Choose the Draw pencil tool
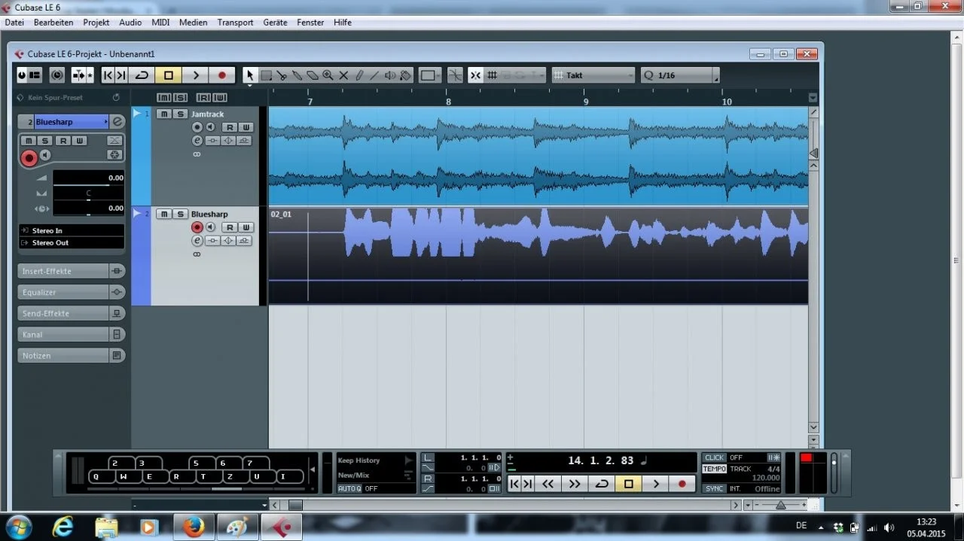 point(359,75)
